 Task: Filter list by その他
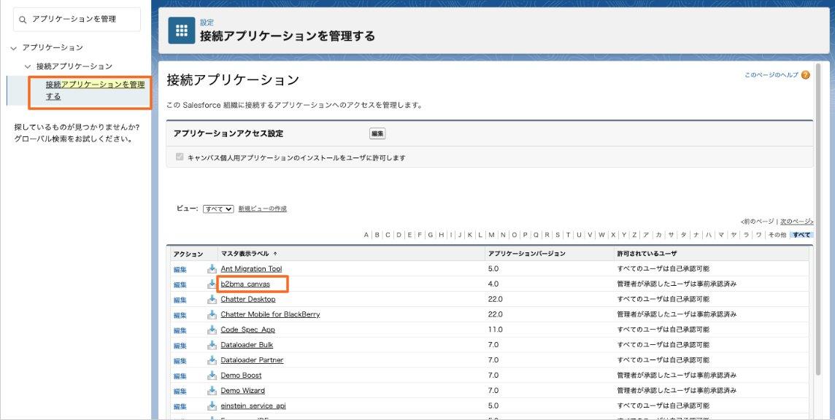[777, 235]
